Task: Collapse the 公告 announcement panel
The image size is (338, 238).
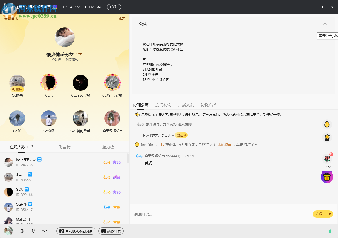Action: click(x=325, y=24)
